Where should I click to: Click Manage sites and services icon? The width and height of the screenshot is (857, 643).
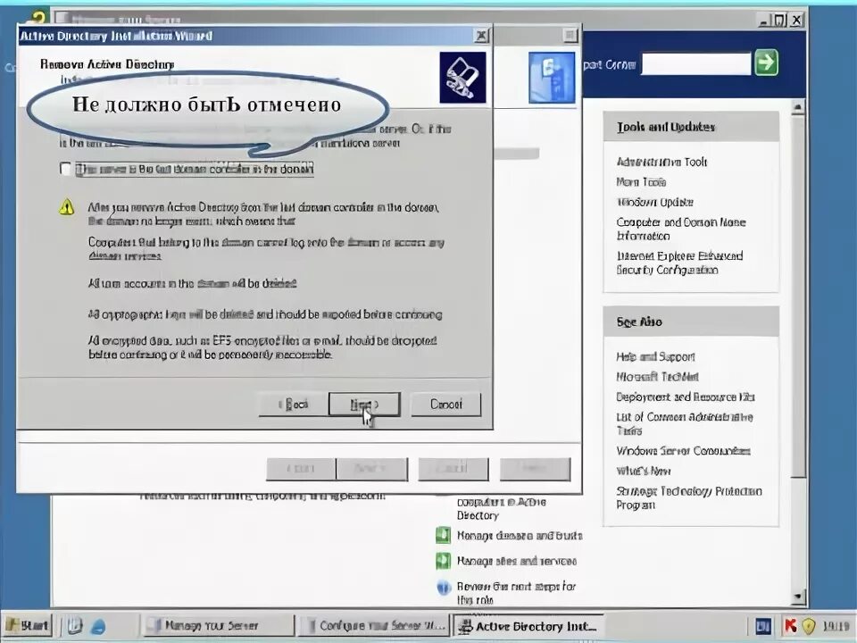point(444,561)
